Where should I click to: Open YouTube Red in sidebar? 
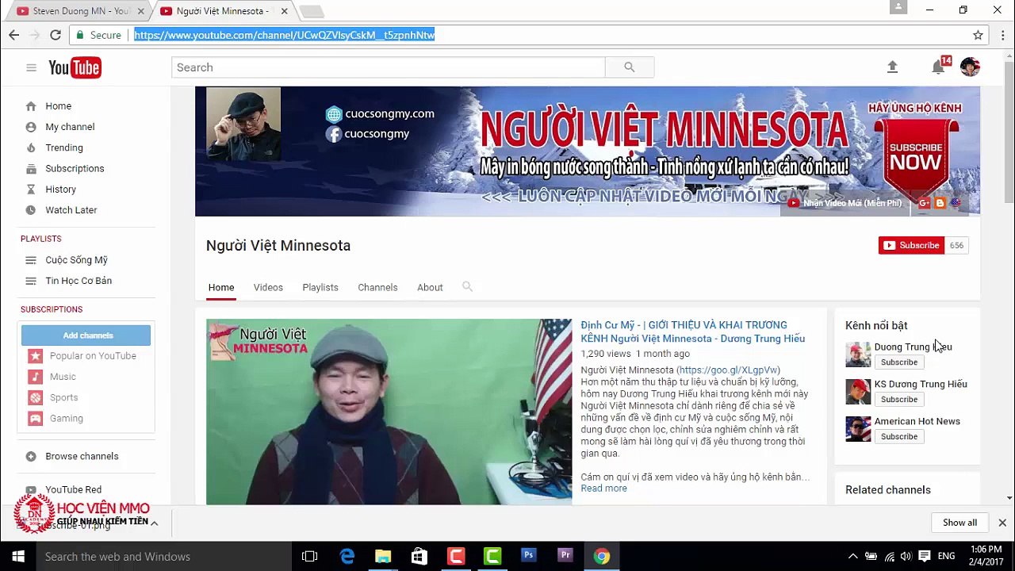[73, 490]
